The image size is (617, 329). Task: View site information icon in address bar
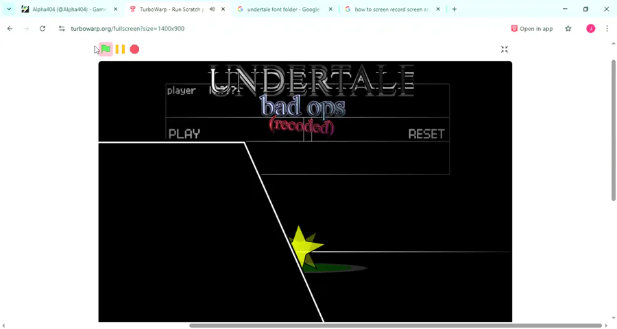(x=62, y=28)
